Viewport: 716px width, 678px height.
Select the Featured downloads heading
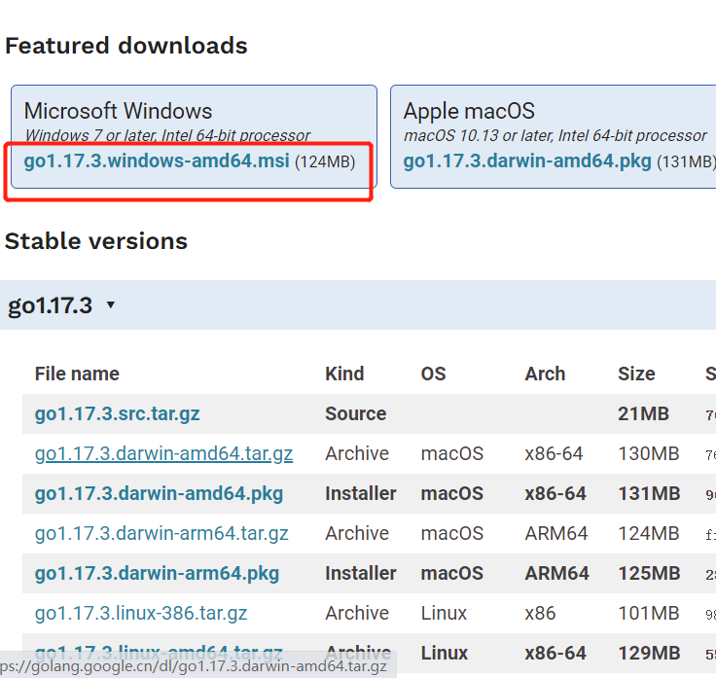click(126, 46)
